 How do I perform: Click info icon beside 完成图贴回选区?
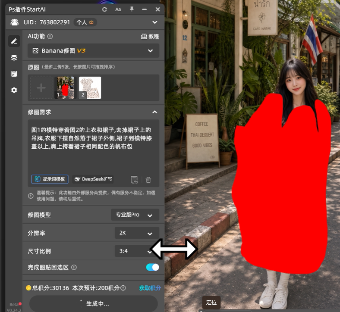(x=74, y=267)
